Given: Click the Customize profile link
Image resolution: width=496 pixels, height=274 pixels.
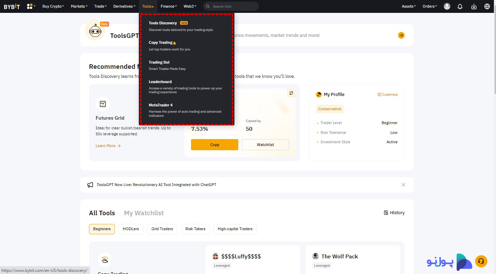Looking at the screenshot, I should tap(388, 95).
